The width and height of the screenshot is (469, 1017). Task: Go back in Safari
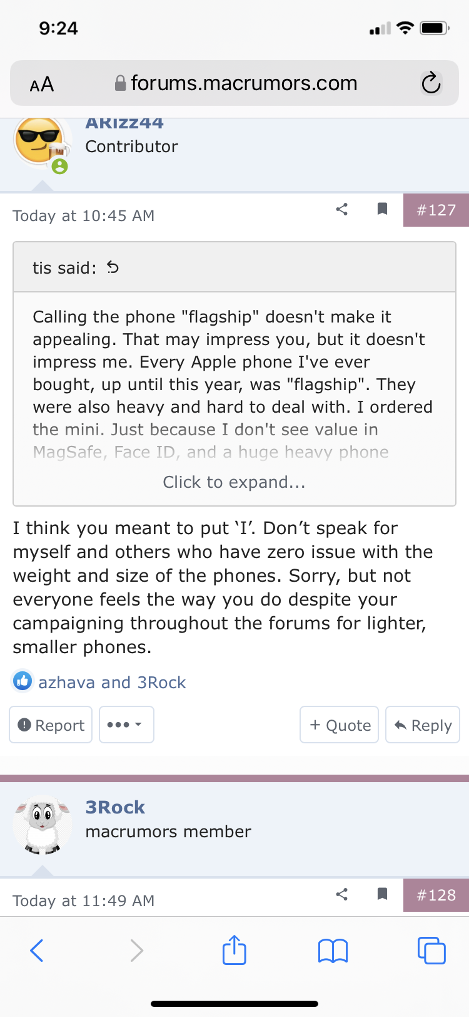[37, 951]
